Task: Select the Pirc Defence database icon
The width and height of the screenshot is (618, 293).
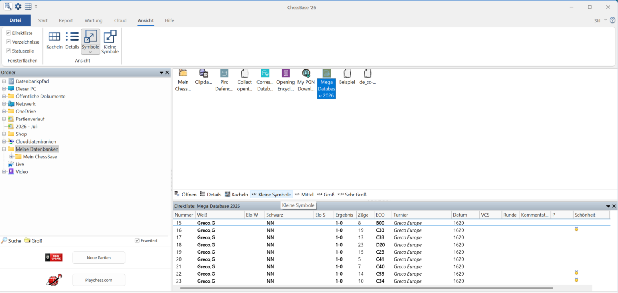Action: (224, 80)
